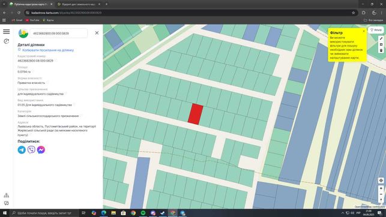The height and width of the screenshot is (217, 386).
Task: Reset the map compass bearing
Action: [381, 200]
